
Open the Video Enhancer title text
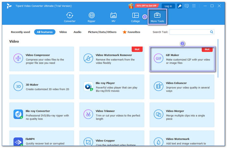click(176, 83)
